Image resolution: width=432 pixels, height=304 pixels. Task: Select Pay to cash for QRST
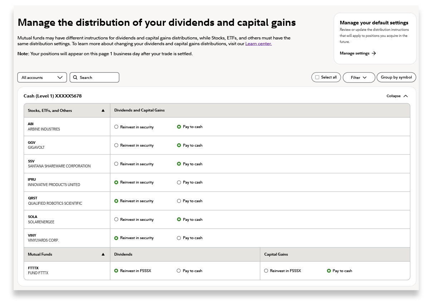179,201
